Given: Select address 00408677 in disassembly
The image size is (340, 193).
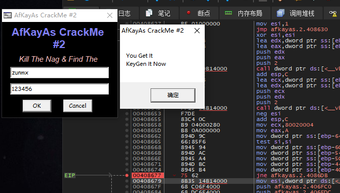Looking at the screenshot, I should pos(147,176).
